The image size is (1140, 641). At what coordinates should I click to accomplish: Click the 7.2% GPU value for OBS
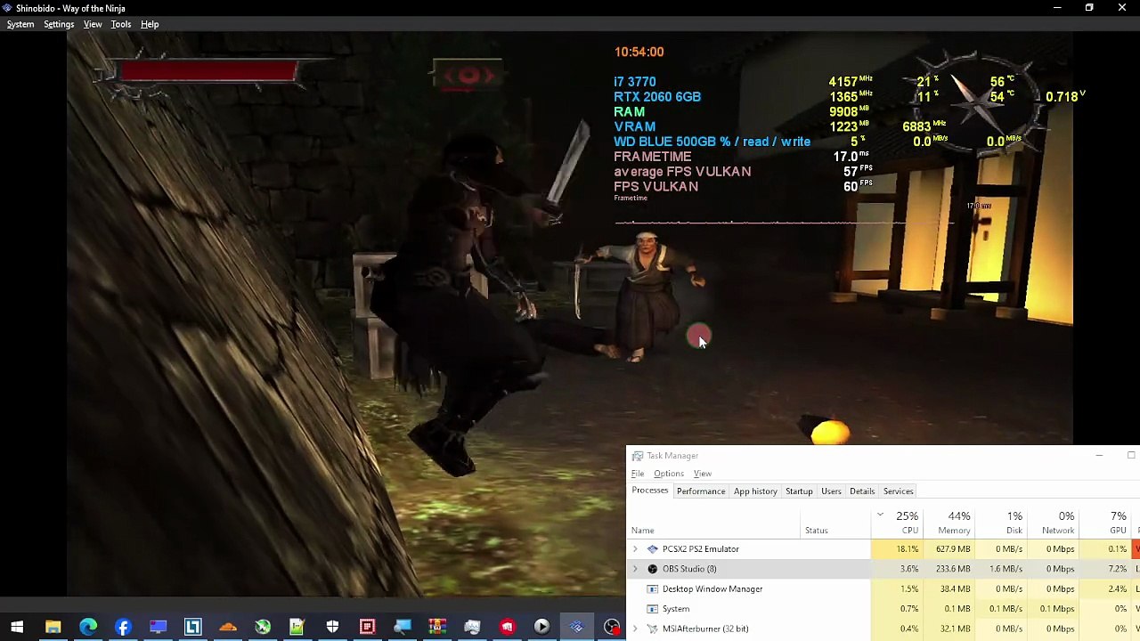(1118, 569)
